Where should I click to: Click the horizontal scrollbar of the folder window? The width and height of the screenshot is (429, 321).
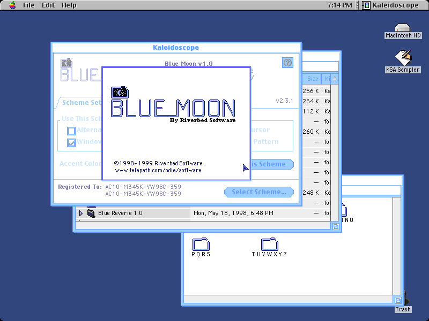point(289,300)
